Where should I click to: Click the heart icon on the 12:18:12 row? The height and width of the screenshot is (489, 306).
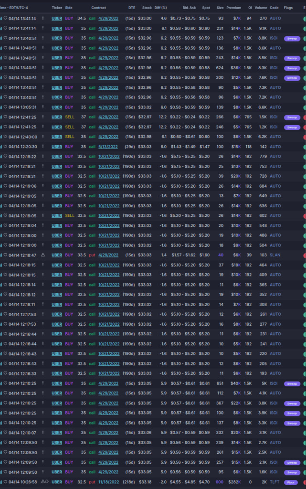click(5, 294)
